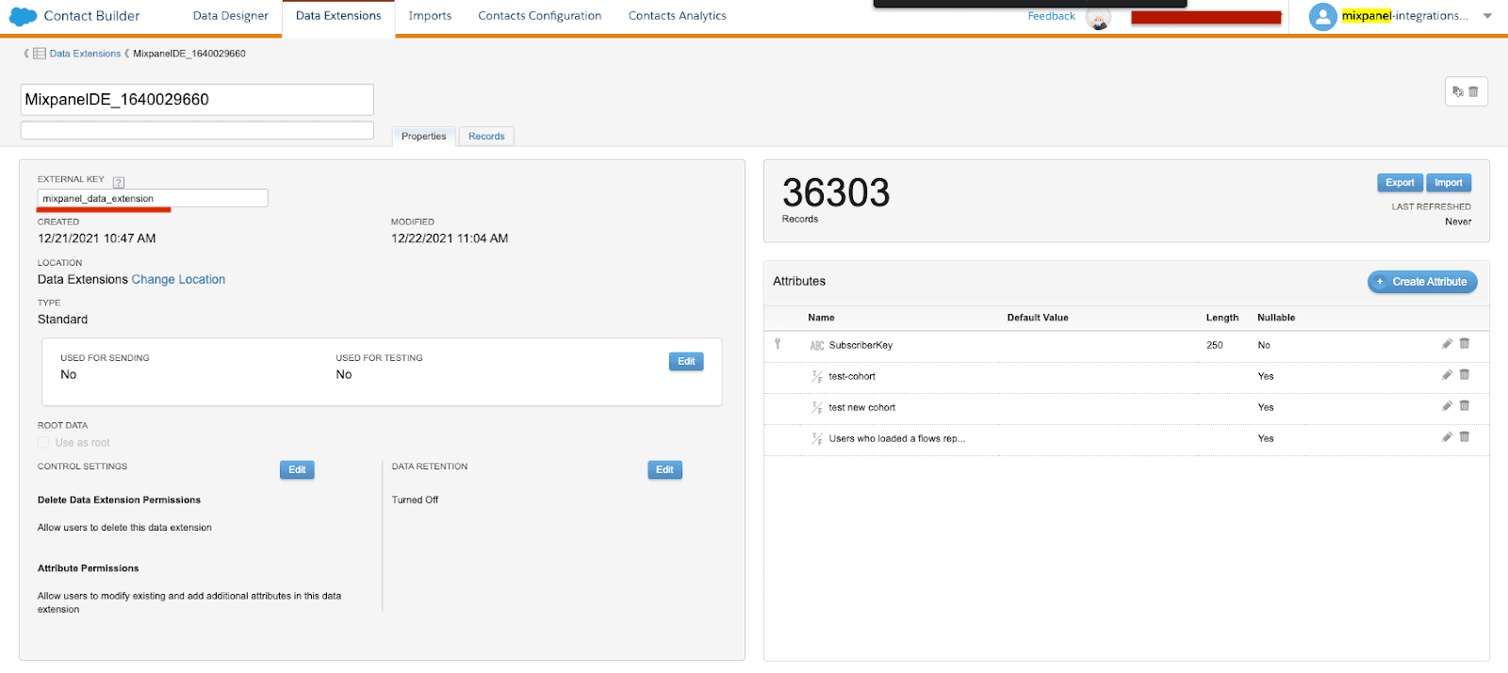The height and width of the screenshot is (673, 1508).
Task: Click the copy data extension icon
Action: 1458,91
